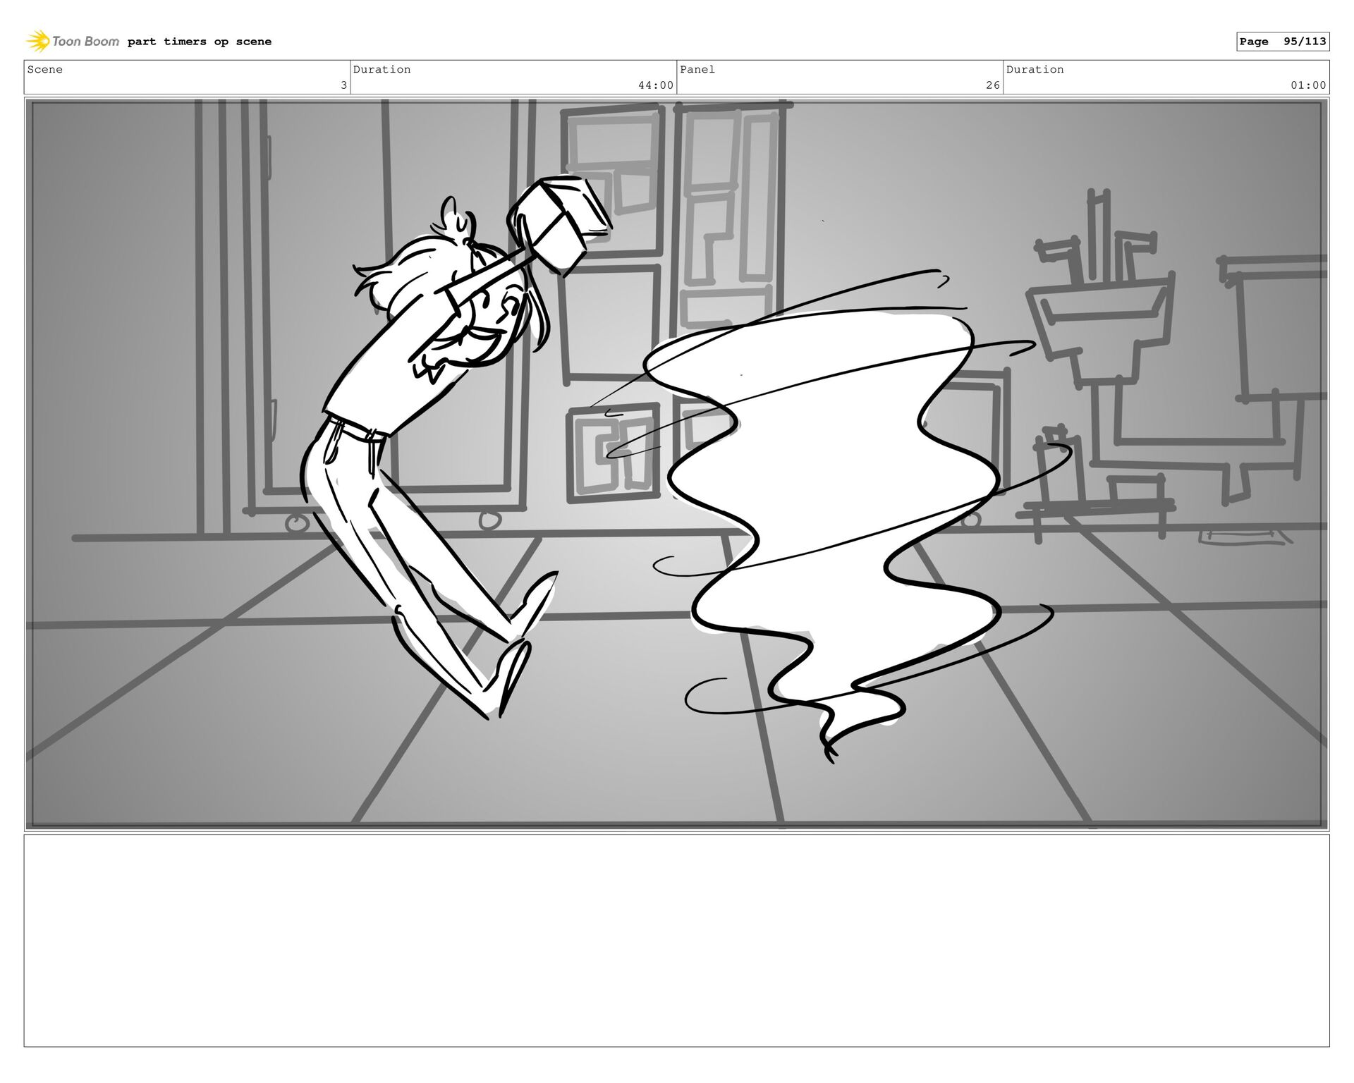1354x1083 pixels.
Task: Click the empty notes box below panel
Action: (677, 941)
